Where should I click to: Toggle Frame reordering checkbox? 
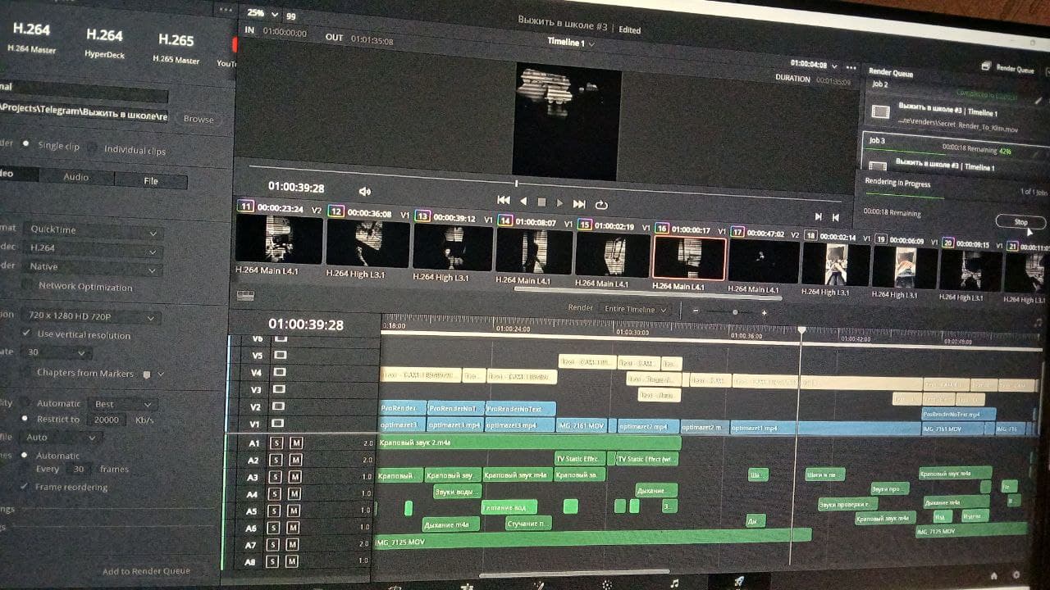coord(25,487)
